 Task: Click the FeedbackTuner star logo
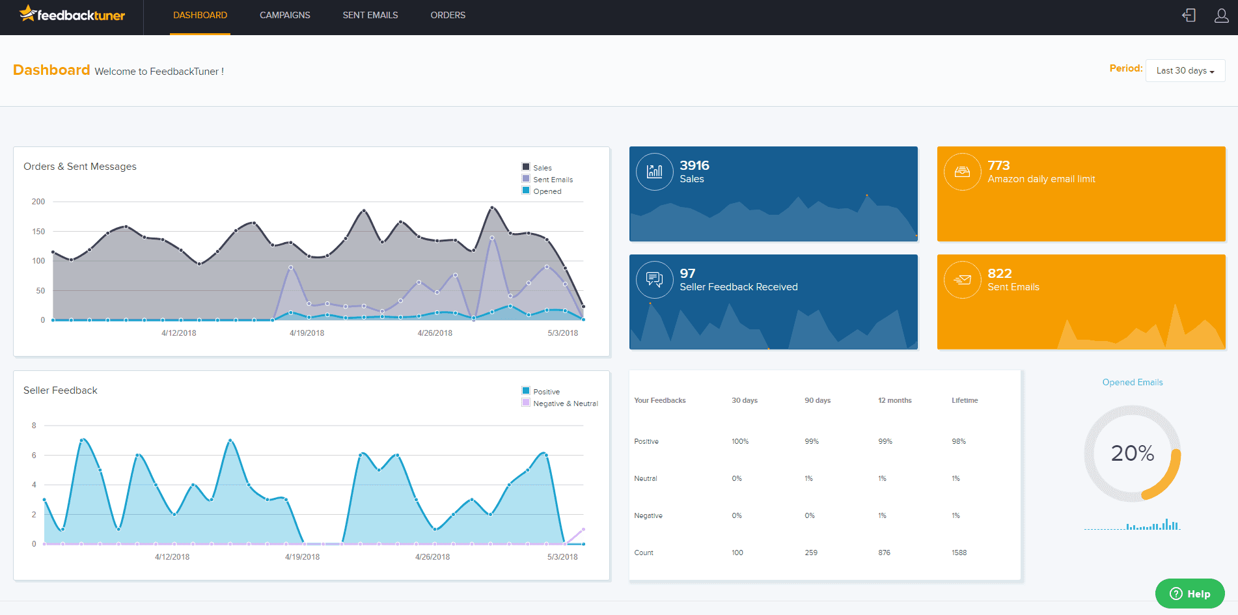coord(27,14)
